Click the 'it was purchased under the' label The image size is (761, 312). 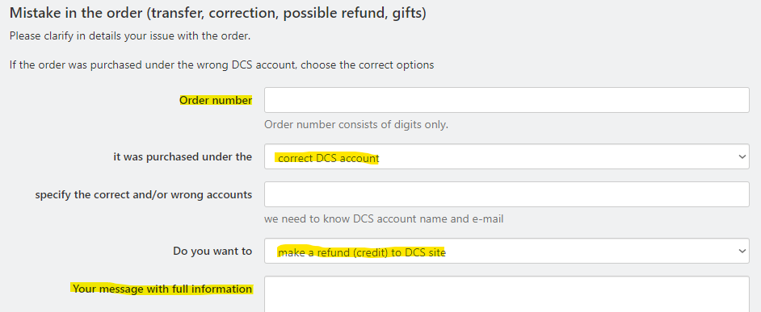click(183, 157)
